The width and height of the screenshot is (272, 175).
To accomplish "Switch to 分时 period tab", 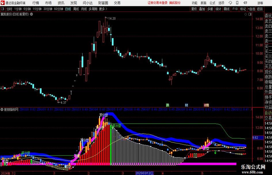I will [x=9, y=9].
